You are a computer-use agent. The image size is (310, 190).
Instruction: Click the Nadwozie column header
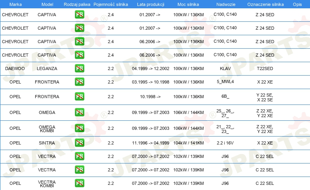226,4
